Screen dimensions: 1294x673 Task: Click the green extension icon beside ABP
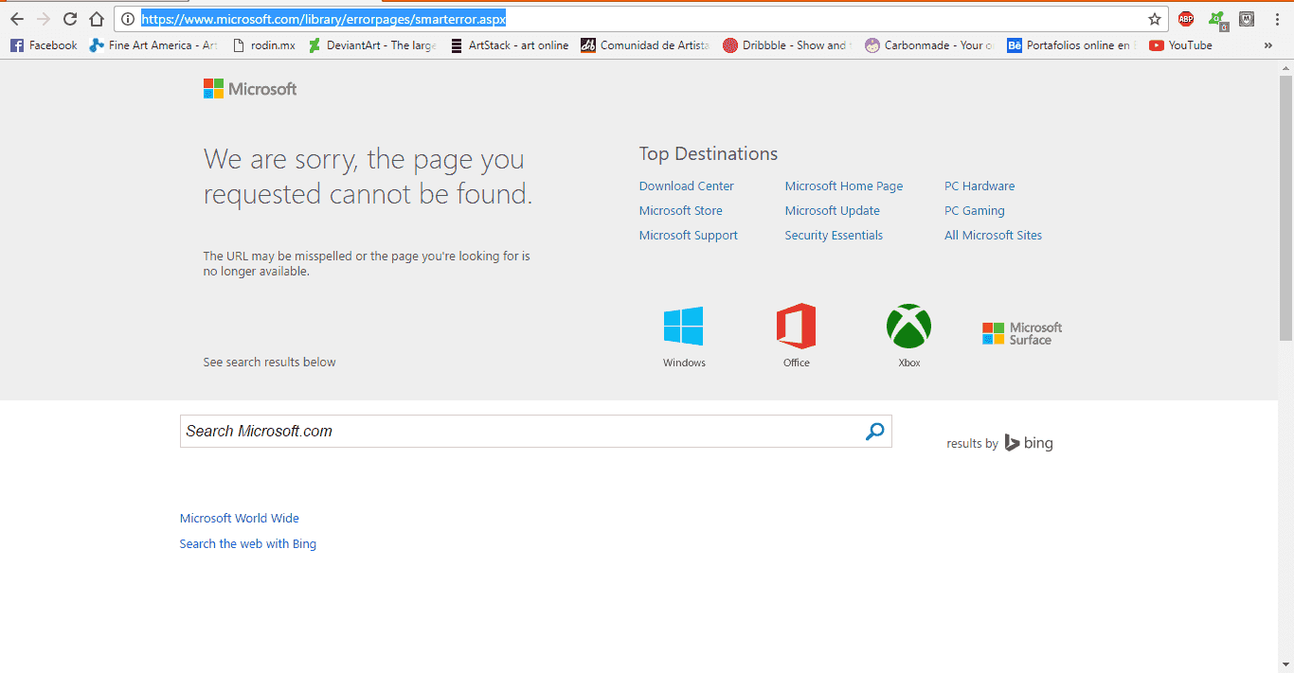tap(1217, 19)
